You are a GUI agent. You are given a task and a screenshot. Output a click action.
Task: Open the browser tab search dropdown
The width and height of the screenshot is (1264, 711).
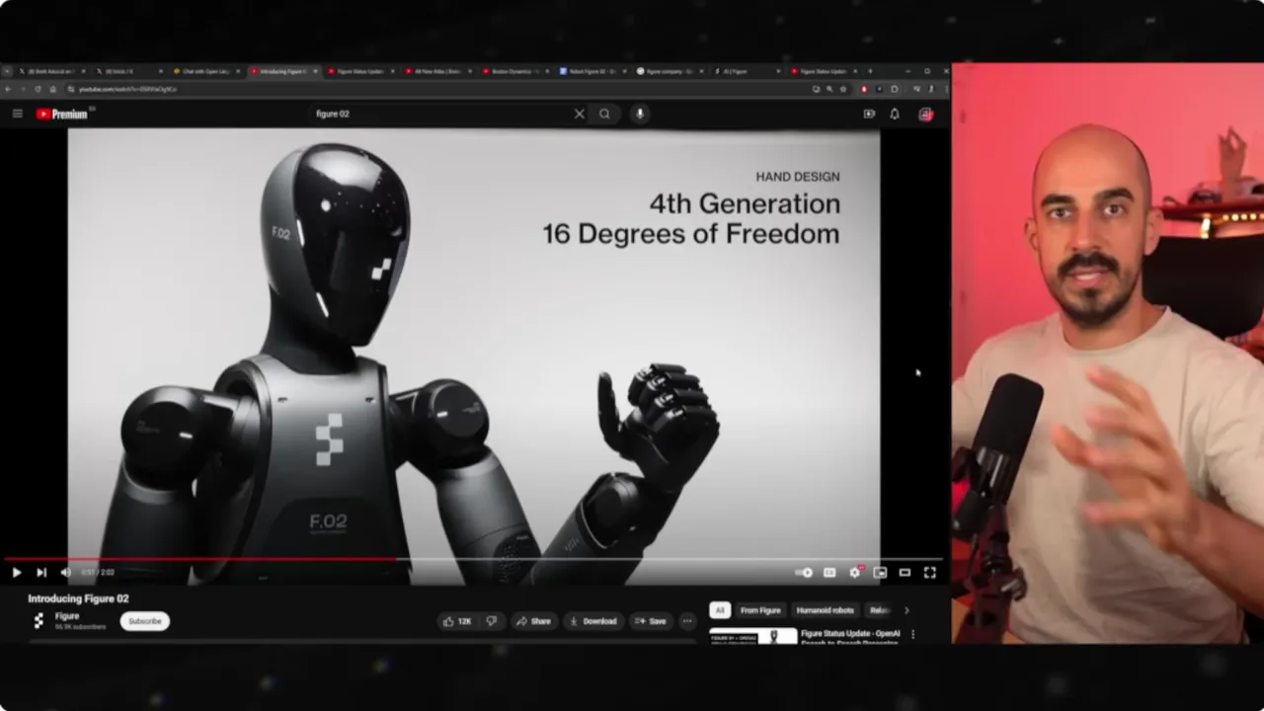pyautogui.click(x=8, y=71)
